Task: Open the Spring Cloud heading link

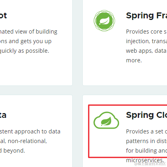Action: [x=147, y=115]
